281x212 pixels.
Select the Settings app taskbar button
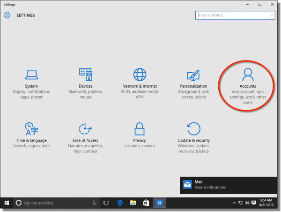[160, 203]
